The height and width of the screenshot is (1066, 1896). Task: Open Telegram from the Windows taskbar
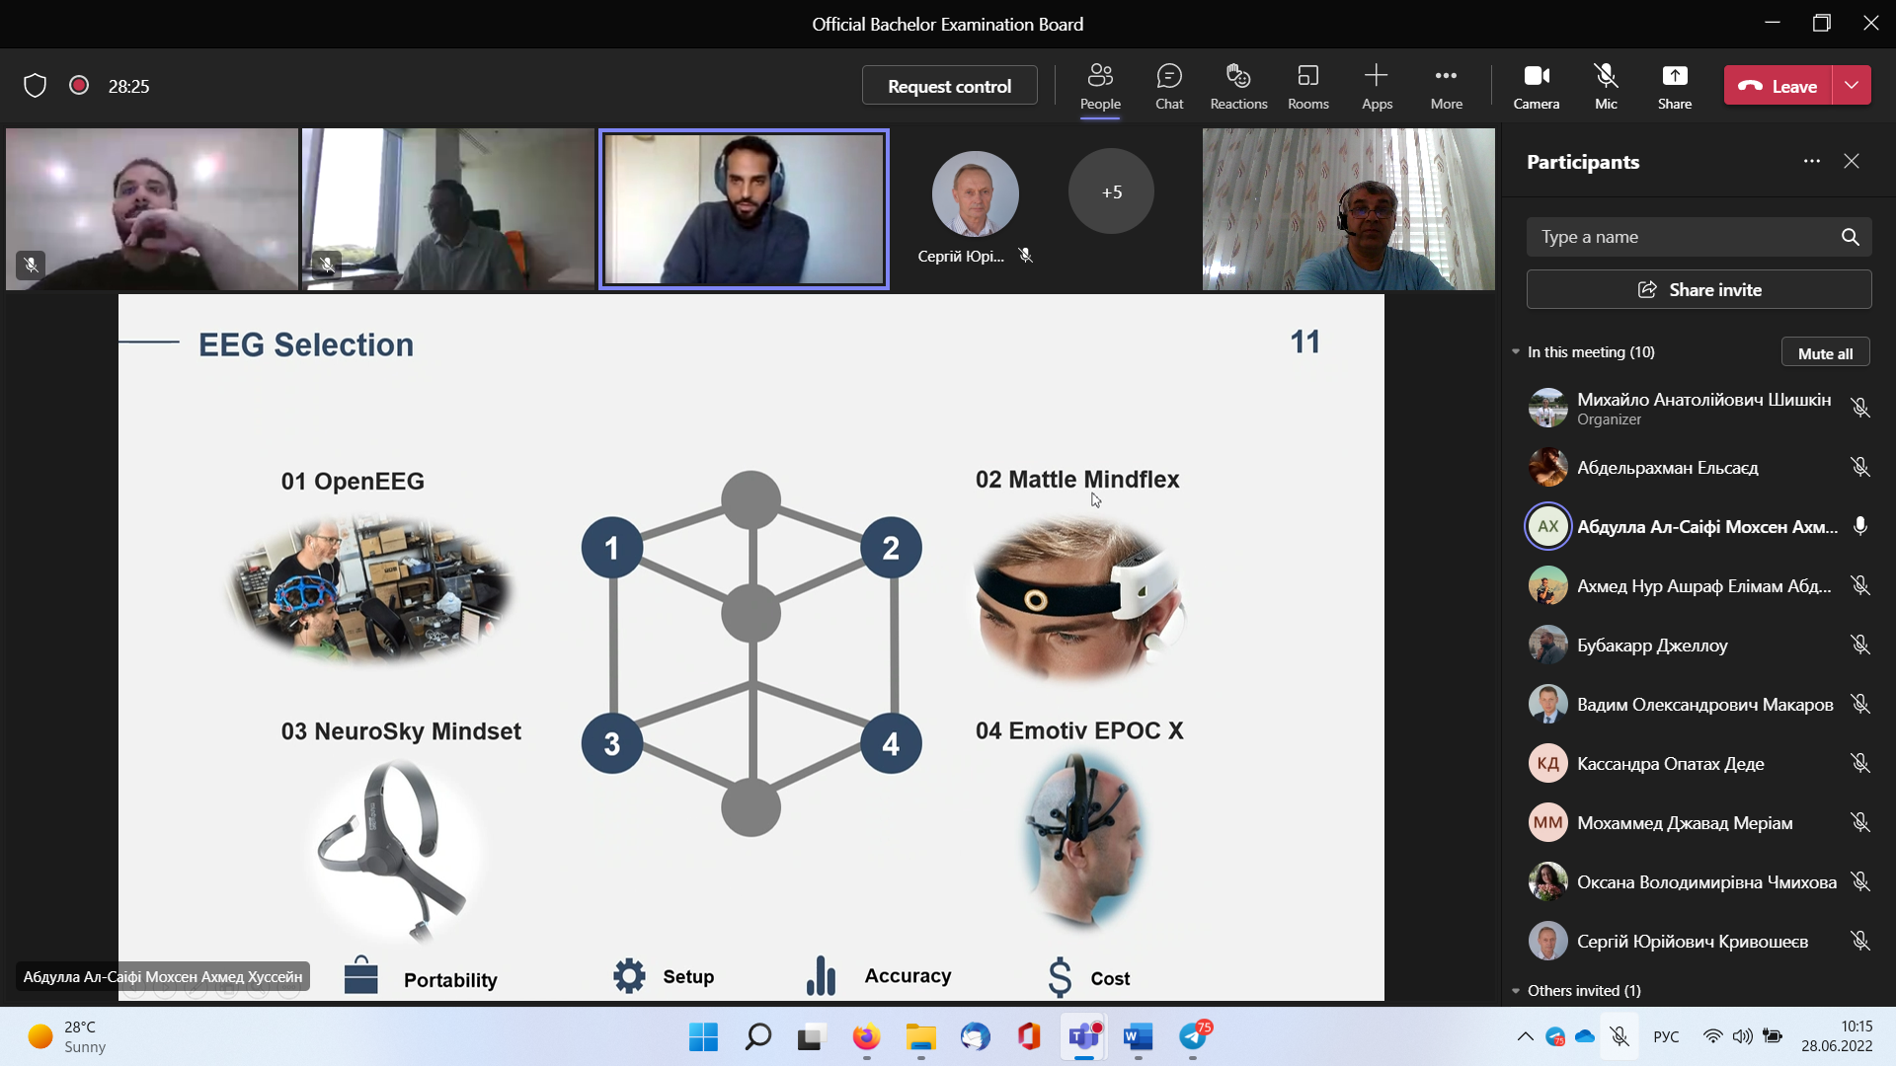tap(1193, 1037)
